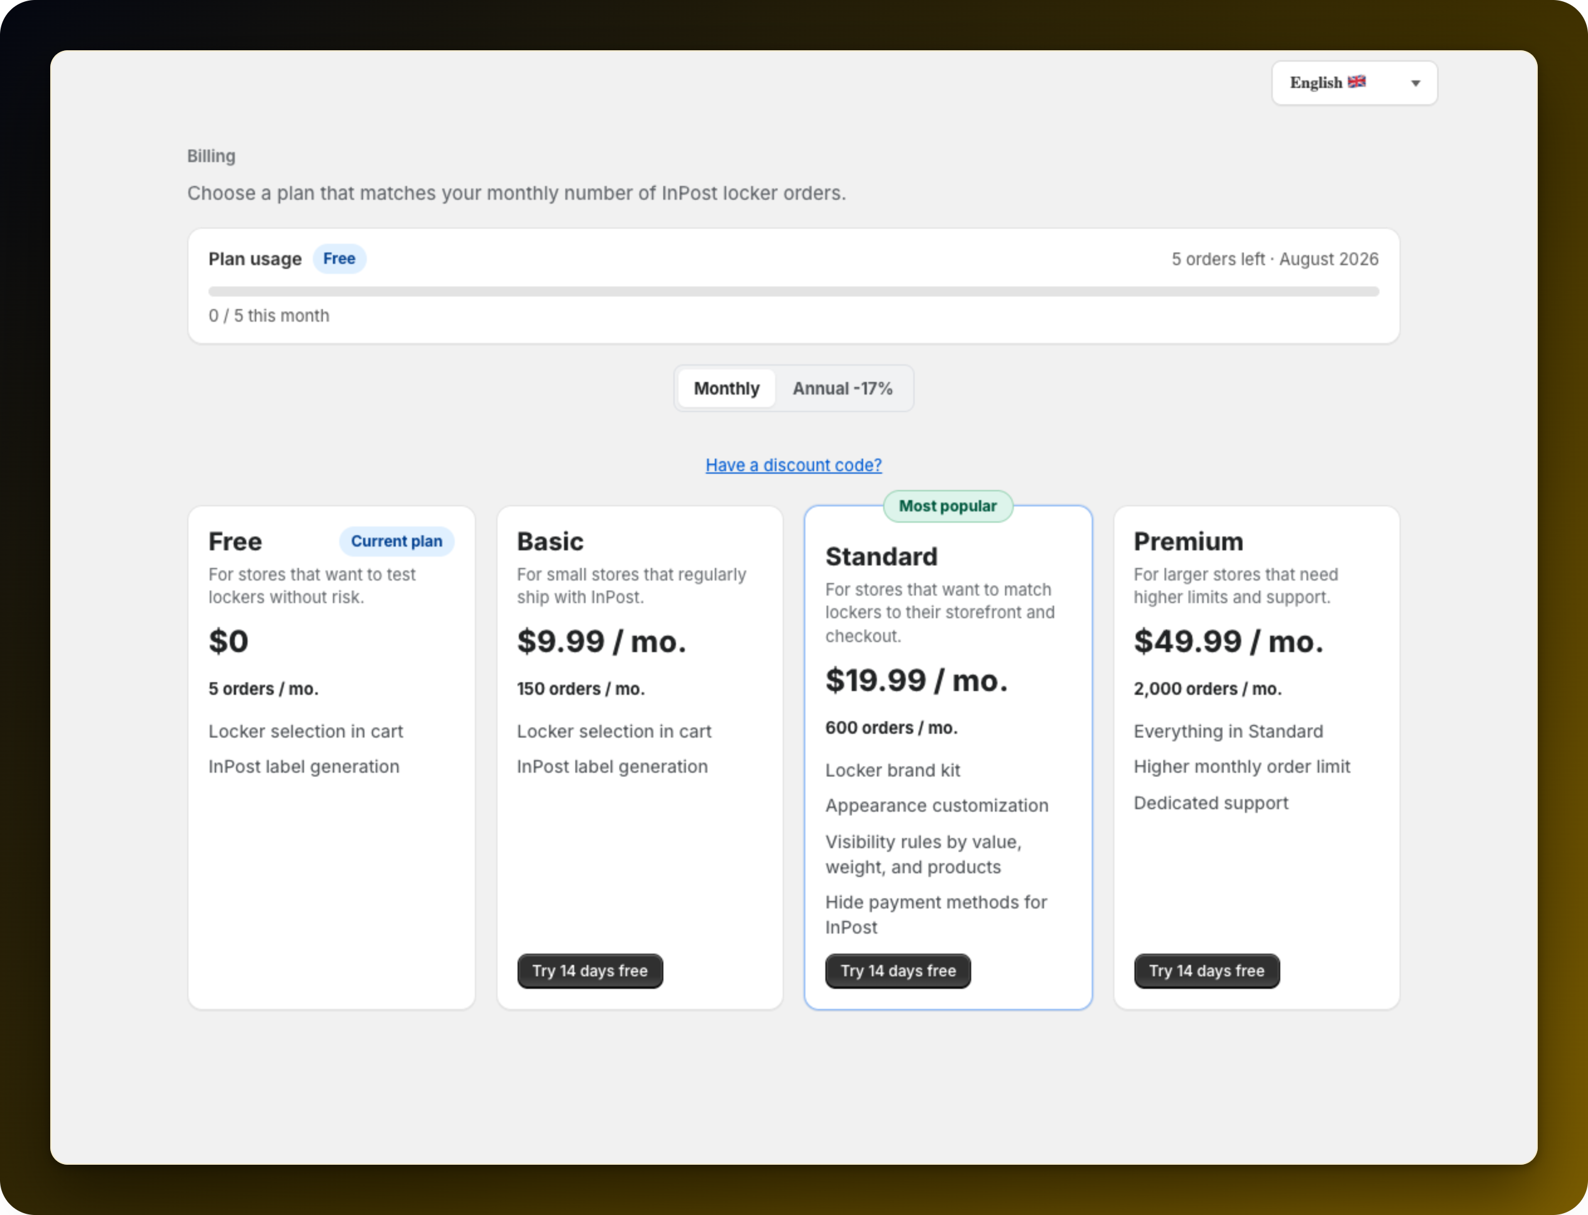
Task: Click the Most popular badge
Action: click(x=948, y=506)
